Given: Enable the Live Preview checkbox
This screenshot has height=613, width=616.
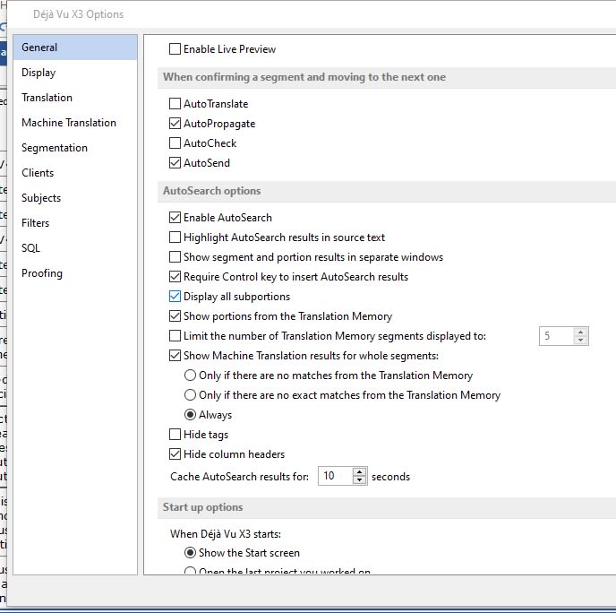Looking at the screenshot, I should click(x=175, y=49).
